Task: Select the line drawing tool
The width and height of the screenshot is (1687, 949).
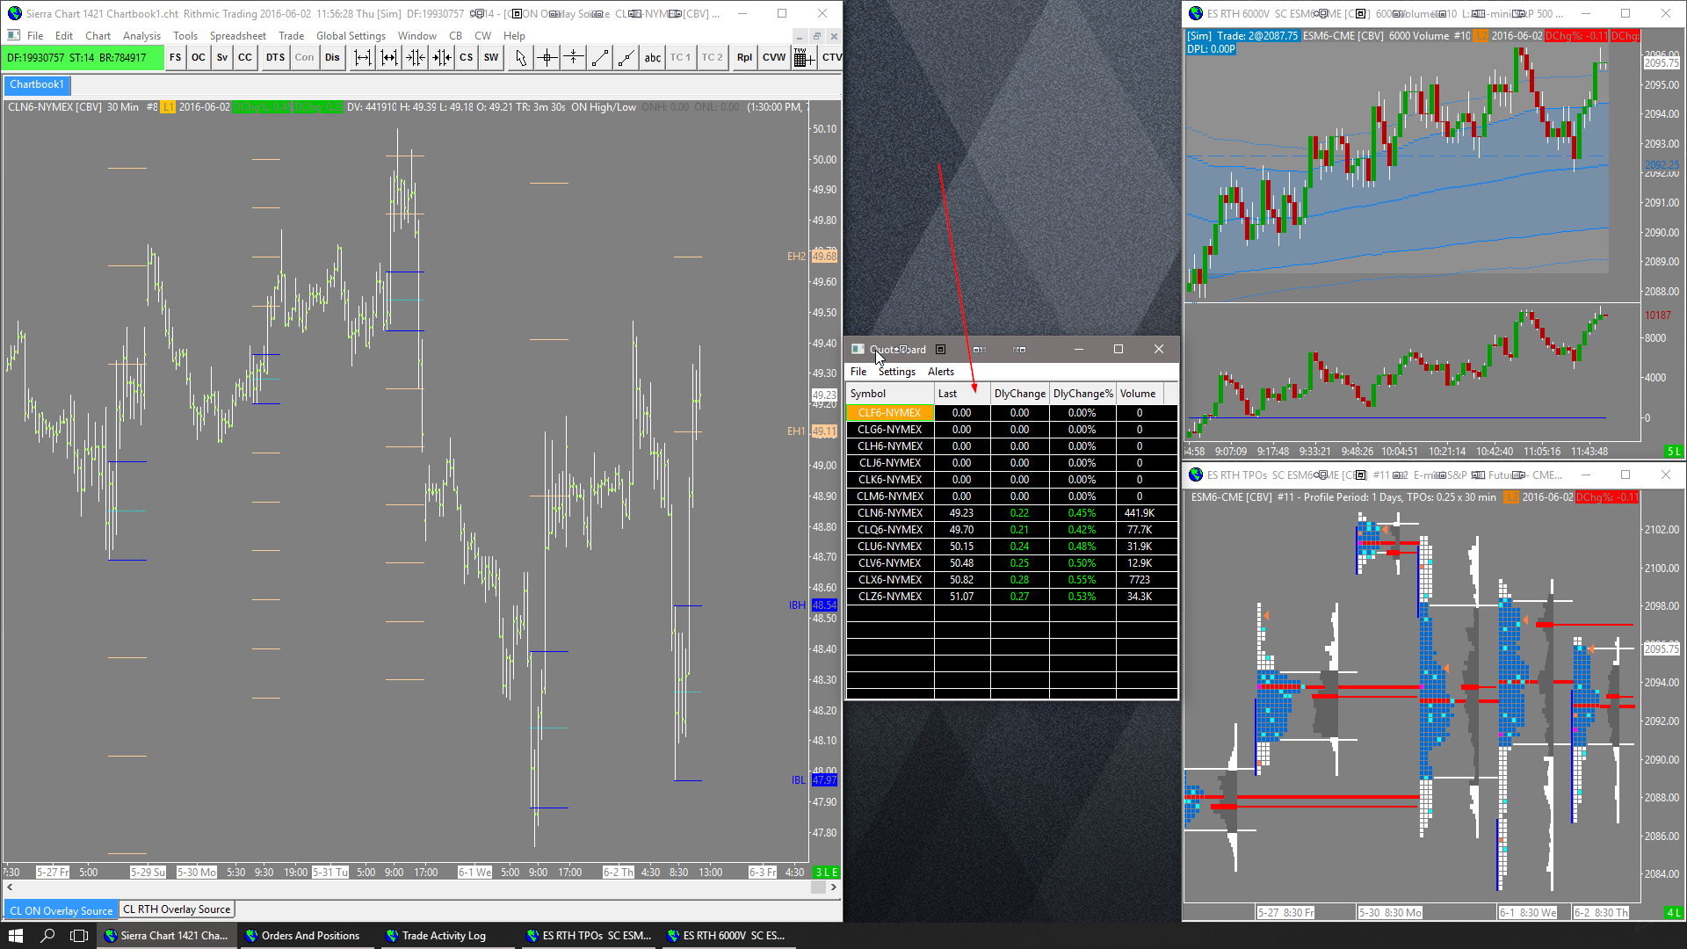Action: (600, 58)
